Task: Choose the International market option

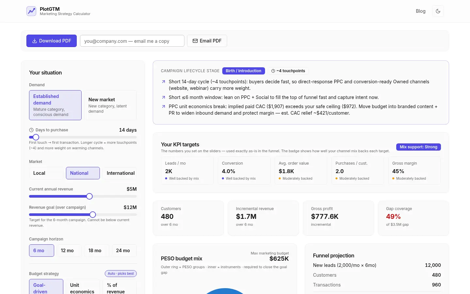Action: [119, 173]
